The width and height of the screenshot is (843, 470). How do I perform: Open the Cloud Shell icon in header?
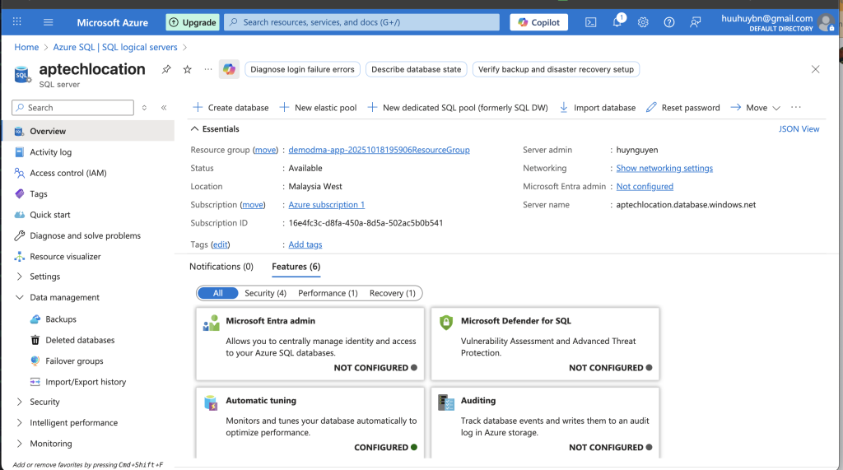pyautogui.click(x=590, y=22)
